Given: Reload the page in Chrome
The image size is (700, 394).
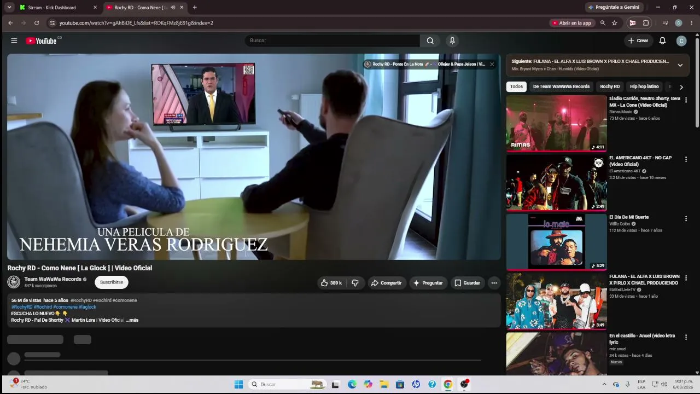Looking at the screenshot, I should [37, 23].
